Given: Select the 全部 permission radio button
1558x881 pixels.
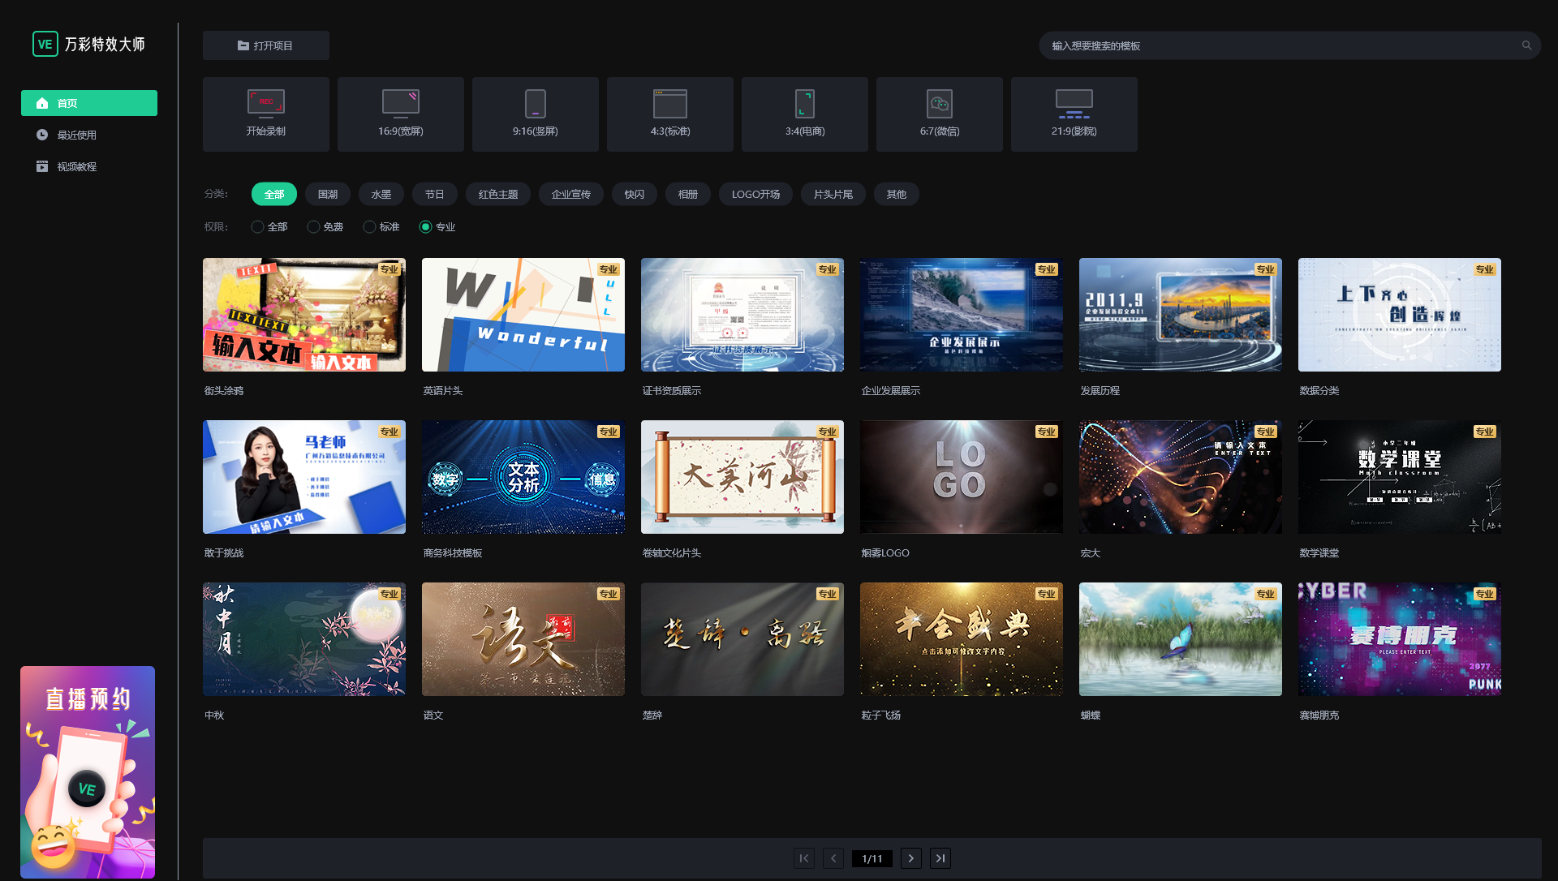Looking at the screenshot, I should point(257,227).
